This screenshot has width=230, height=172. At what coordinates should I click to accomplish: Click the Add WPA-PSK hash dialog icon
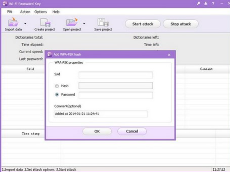point(50,54)
